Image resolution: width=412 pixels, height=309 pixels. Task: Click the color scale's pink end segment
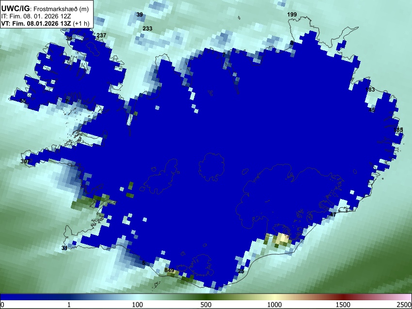pyautogui.click(x=405, y=297)
